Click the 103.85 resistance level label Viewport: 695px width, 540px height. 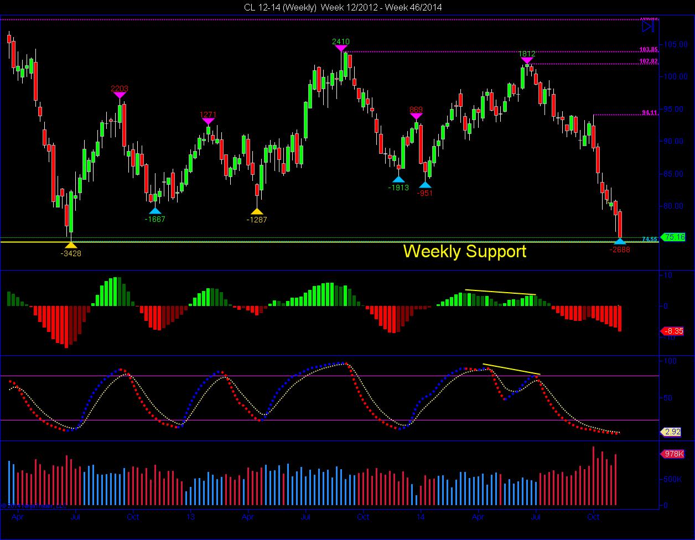[649, 49]
